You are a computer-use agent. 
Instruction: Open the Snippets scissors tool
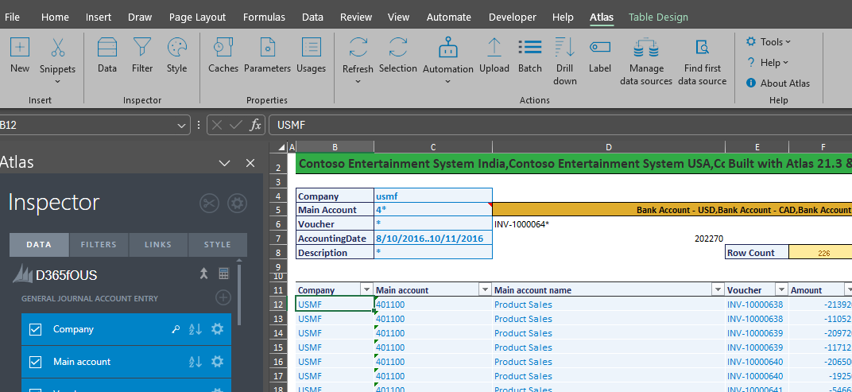pos(57,48)
